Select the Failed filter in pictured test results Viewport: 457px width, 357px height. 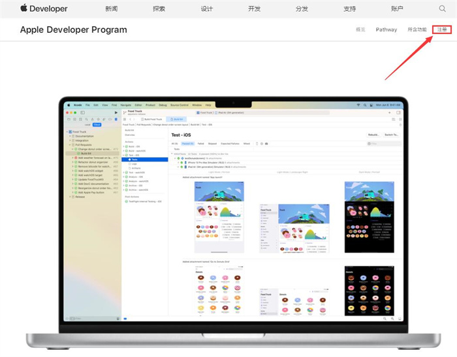pyautogui.click(x=201, y=144)
